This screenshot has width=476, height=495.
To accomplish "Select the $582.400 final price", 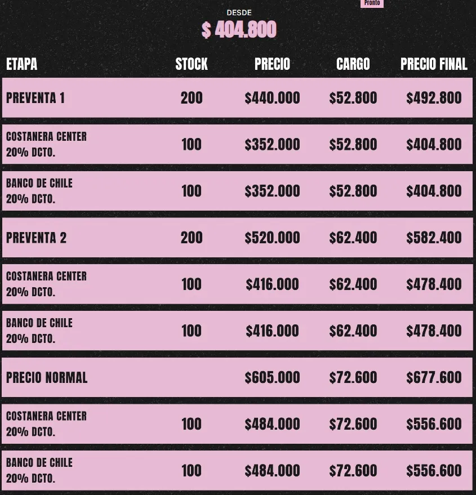I will pos(434,238).
